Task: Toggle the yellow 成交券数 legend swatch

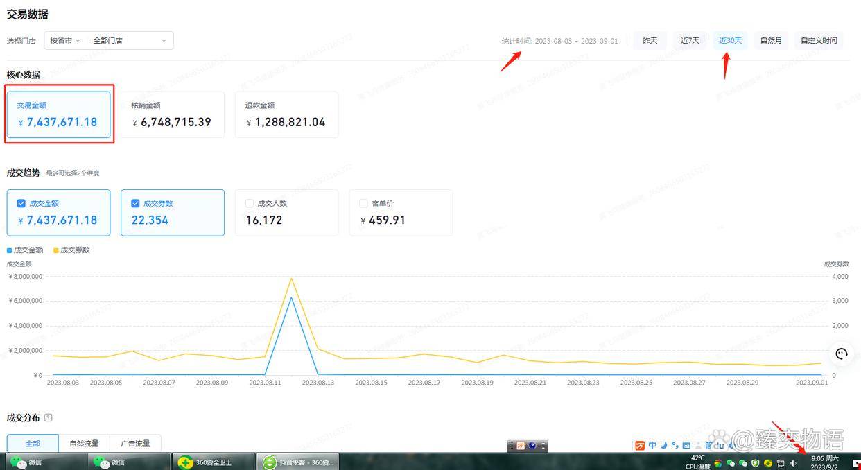Action: pos(56,250)
